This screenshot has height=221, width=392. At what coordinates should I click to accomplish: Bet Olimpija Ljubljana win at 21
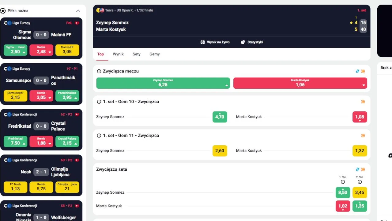pos(67,187)
